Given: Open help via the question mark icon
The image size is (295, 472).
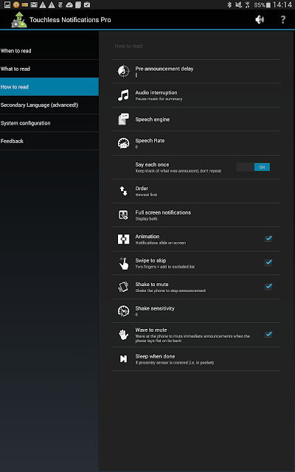Looking at the screenshot, I should click(283, 20).
